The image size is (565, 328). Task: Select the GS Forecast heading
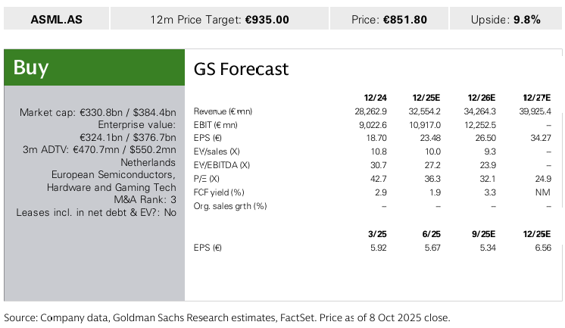click(x=242, y=69)
